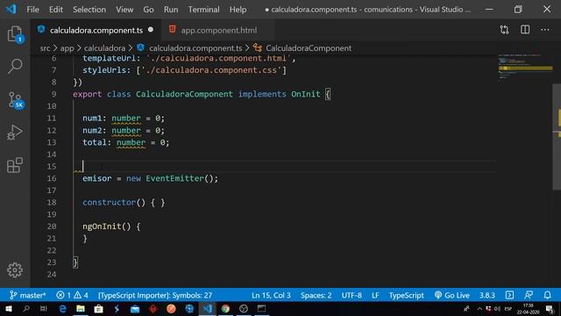Click TypeScript version 3.8.3

pos(487,295)
